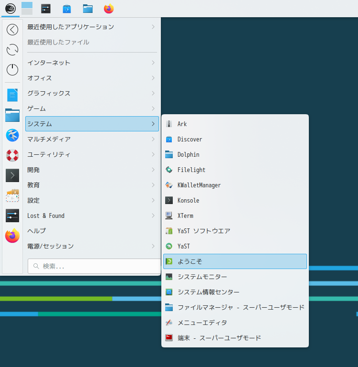
Task: Open the Lost & Found category
Action: [x=92, y=216]
